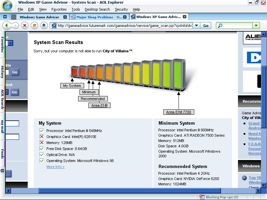Open the dropdown at the top of the left panel

[10, 43]
